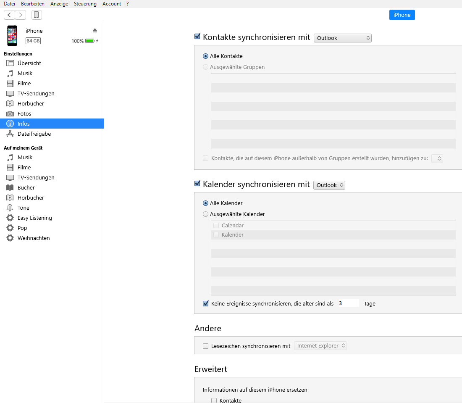
Task: Open Musik under Einstellungen
Action: coord(52,73)
